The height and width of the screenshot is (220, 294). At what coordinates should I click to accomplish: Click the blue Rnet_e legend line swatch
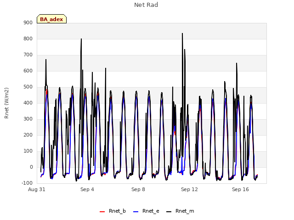[136, 212]
